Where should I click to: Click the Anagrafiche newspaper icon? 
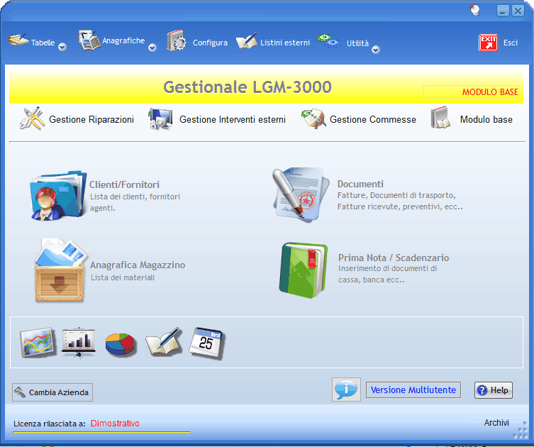pyautogui.click(x=89, y=40)
